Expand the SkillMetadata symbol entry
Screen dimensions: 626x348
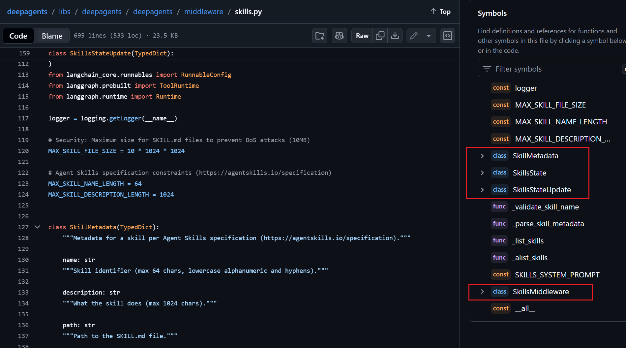point(482,156)
